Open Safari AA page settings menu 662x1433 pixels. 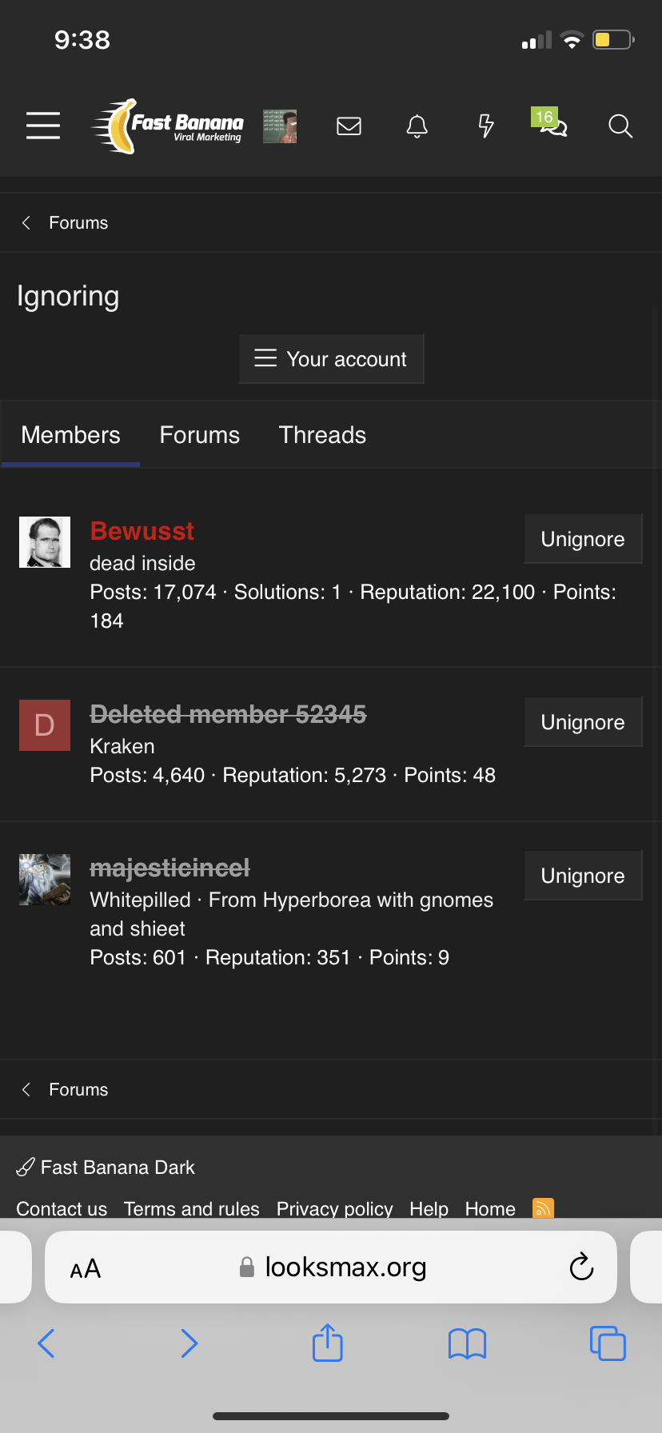pyautogui.click(x=86, y=1268)
